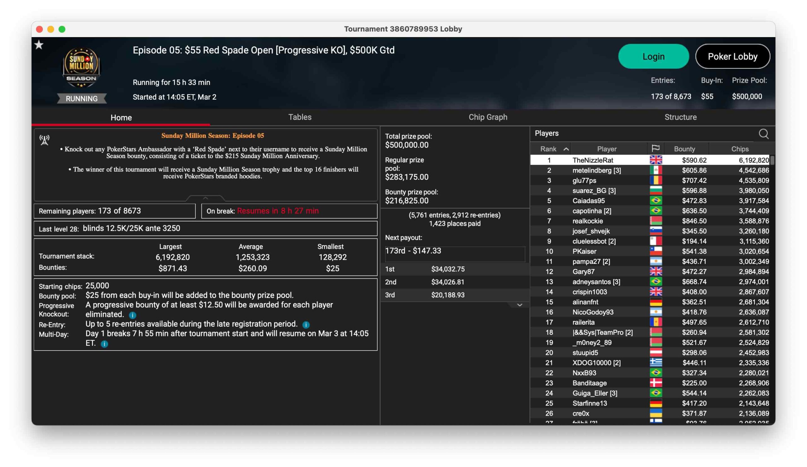
Task: Open the Chip Graph tab
Action: [x=488, y=117]
